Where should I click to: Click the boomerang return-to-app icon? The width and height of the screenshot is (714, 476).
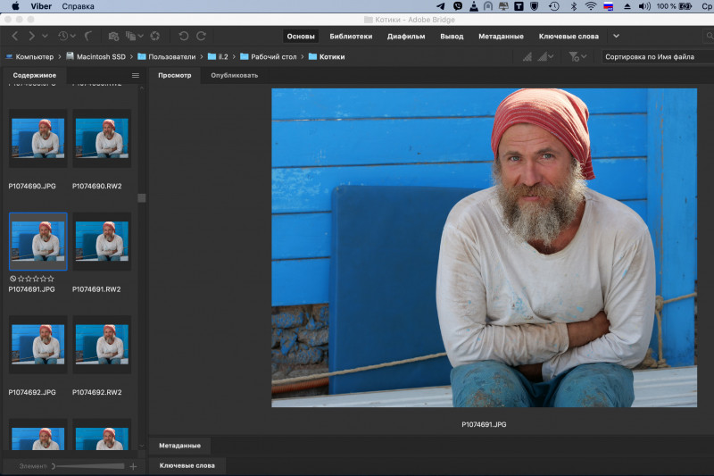[87, 36]
